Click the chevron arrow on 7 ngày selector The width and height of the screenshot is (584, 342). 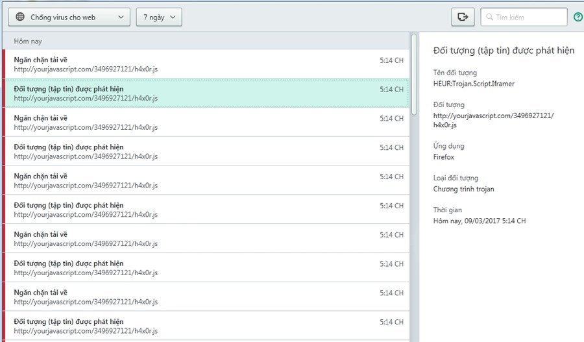[x=173, y=18]
